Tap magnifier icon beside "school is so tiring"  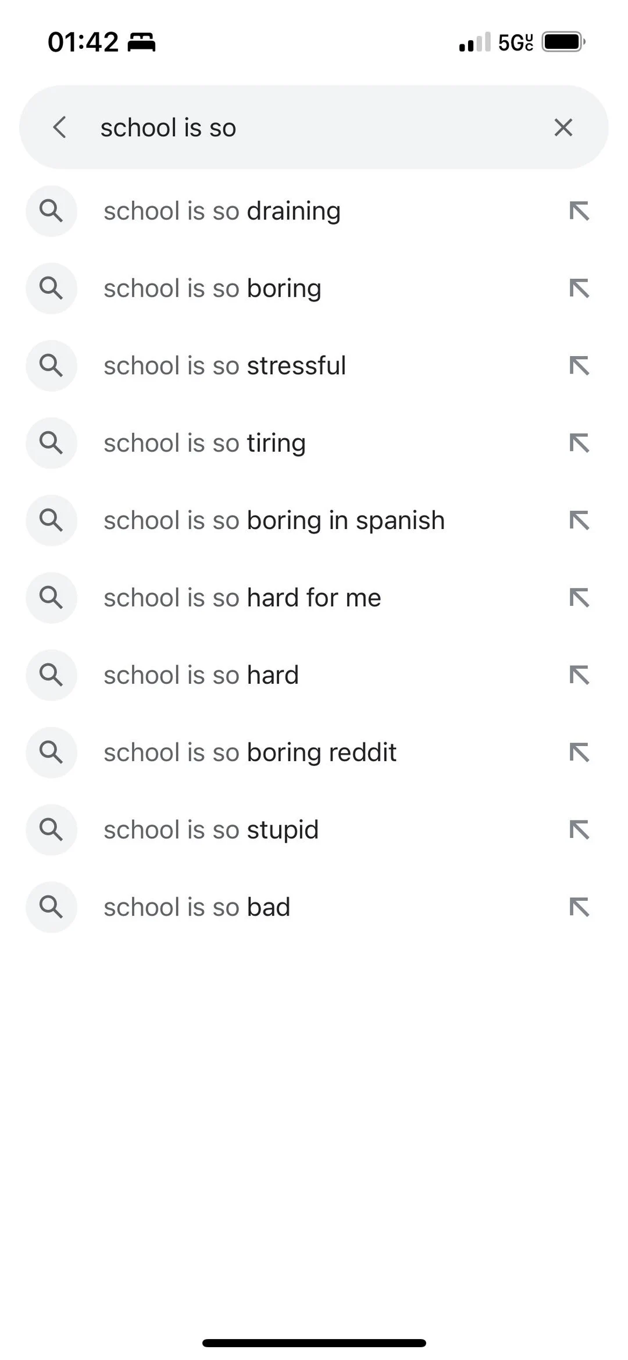(x=51, y=443)
